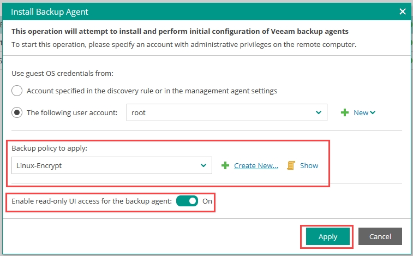This screenshot has width=413, height=256.
Task: Click the Show policy link
Action: [x=309, y=166]
